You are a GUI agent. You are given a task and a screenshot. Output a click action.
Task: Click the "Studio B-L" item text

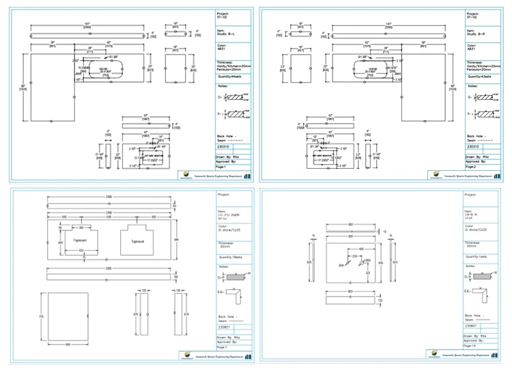226,33
